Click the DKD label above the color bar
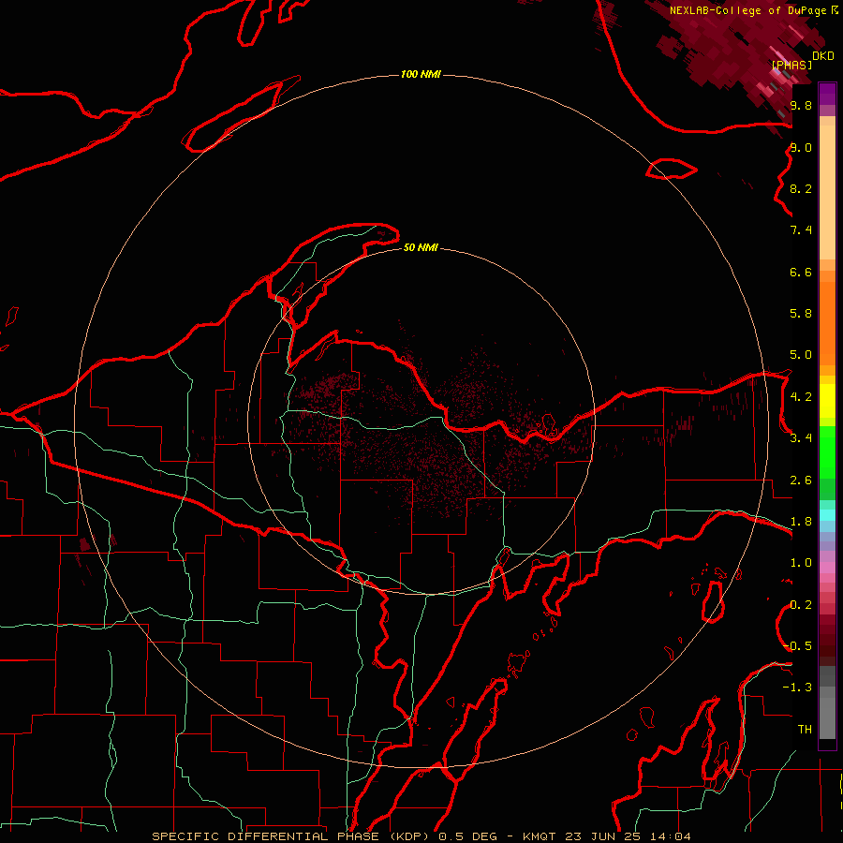 point(823,56)
